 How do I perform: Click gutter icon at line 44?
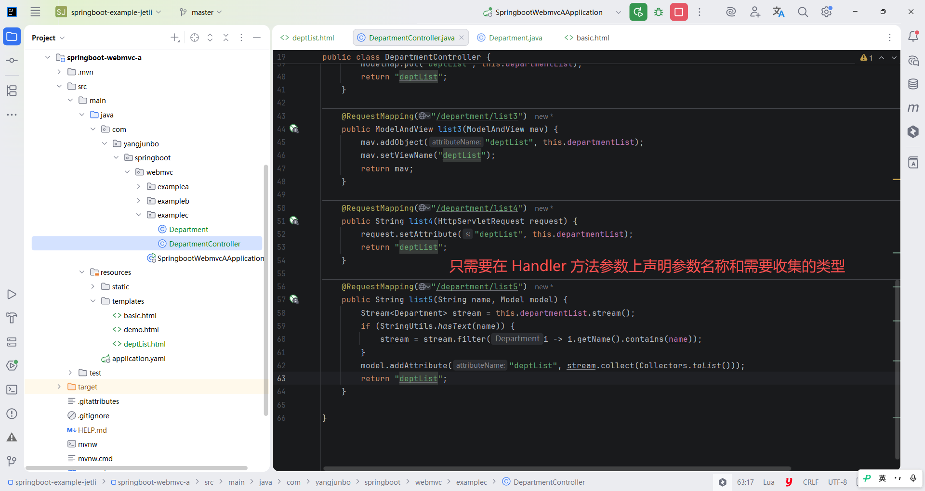tap(294, 129)
